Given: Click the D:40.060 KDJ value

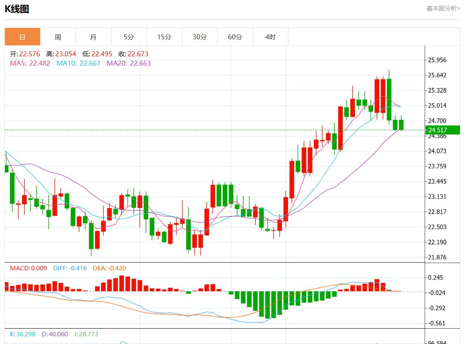Looking at the screenshot, I should pyautogui.click(x=55, y=334).
